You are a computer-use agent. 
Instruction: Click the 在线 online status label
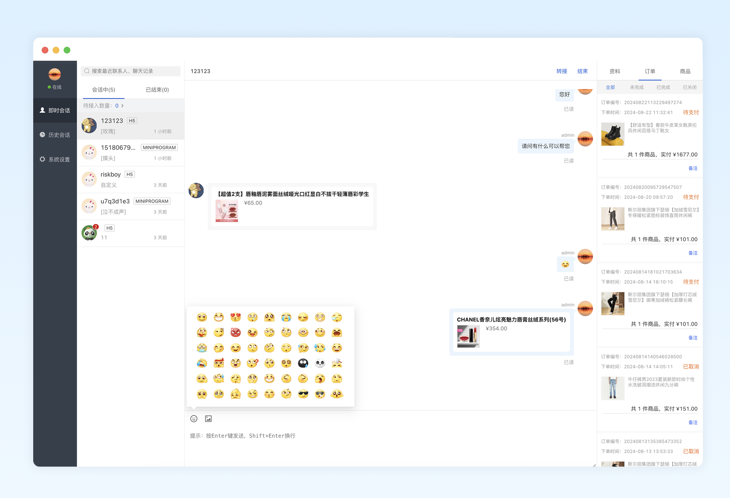(57, 87)
